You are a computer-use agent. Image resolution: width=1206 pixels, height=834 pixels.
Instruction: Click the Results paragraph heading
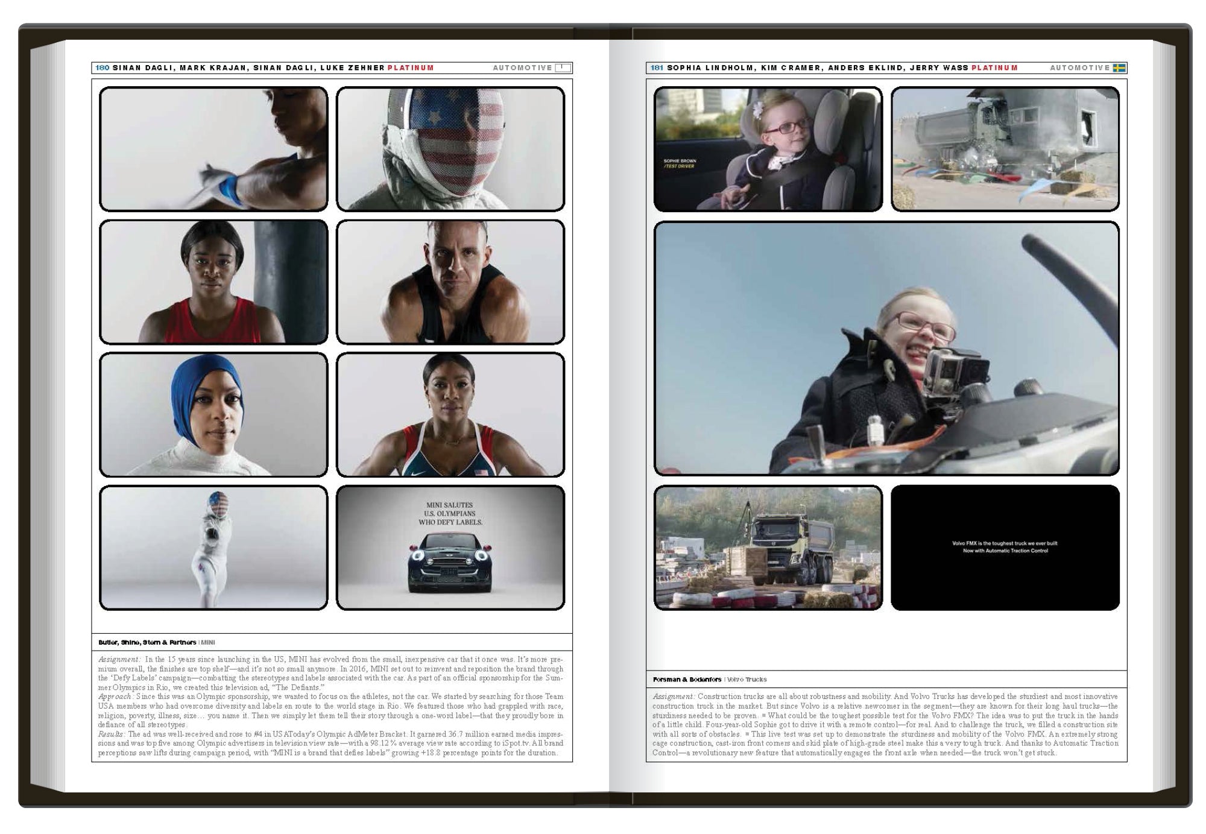coord(112,734)
